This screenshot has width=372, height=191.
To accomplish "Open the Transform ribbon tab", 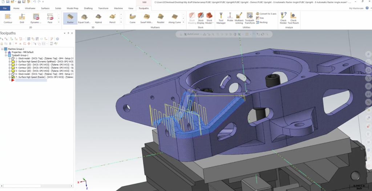I will [103, 8].
